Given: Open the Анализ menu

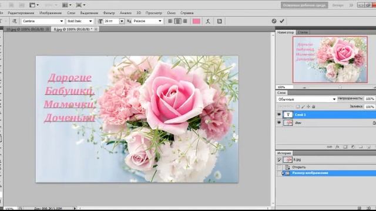Looking at the screenshot, I should [x=126, y=13].
